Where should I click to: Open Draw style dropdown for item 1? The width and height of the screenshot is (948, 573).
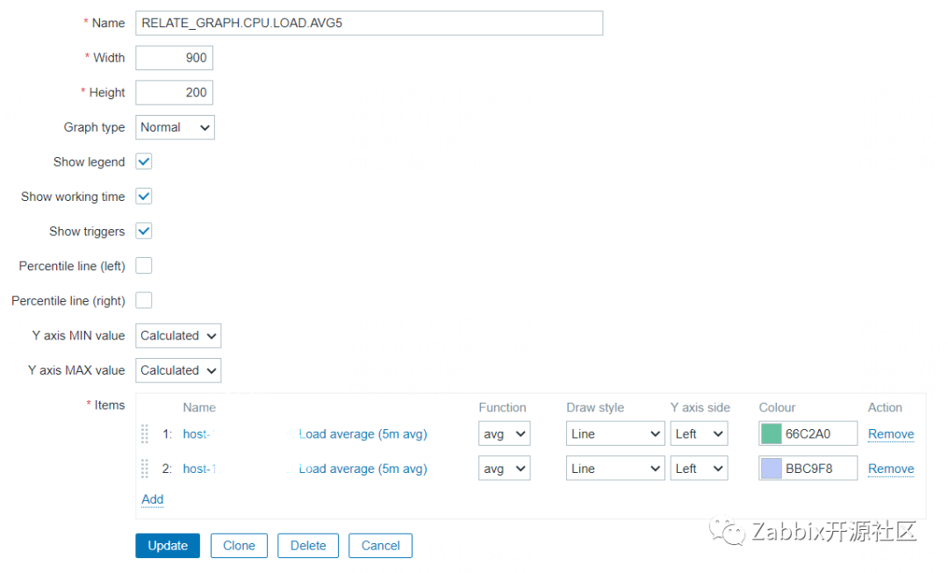click(615, 433)
